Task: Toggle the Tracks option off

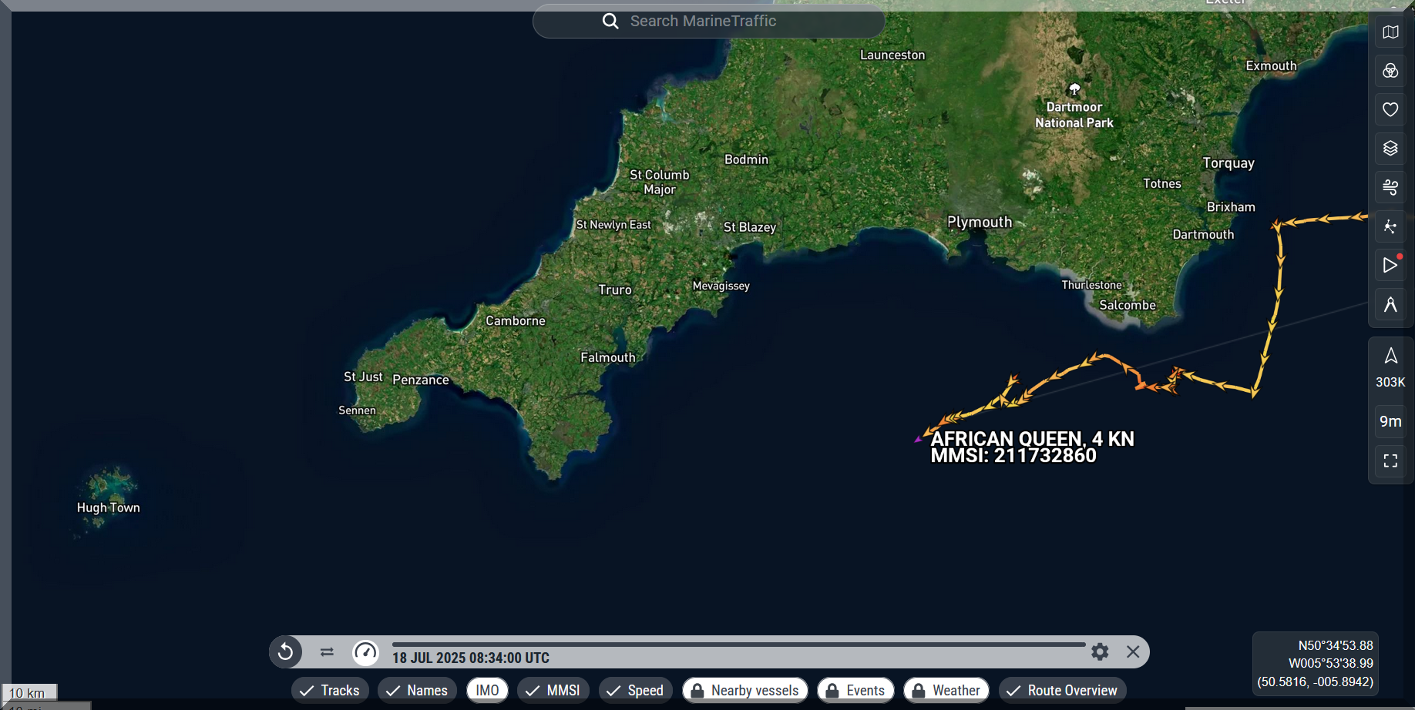Action: coord(330,690)
